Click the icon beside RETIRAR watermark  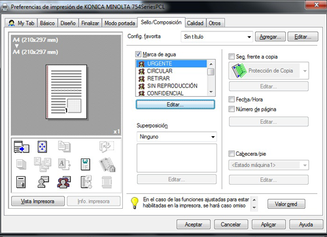141,79
